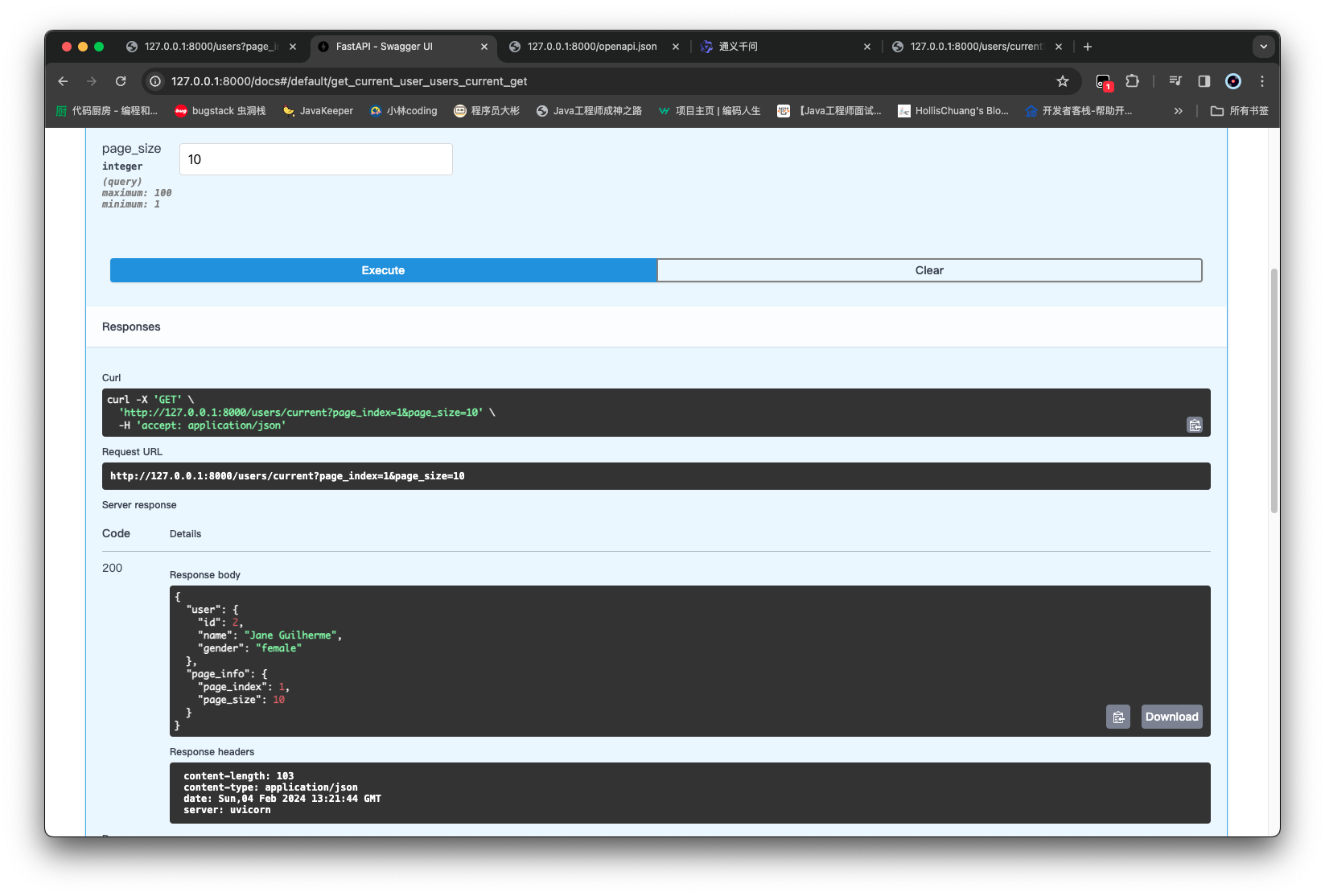Open the 【Java工程师面试 bookmark
Image resolution: width=1325 pixels, height=896 pixels.
[x=829, y=111]
